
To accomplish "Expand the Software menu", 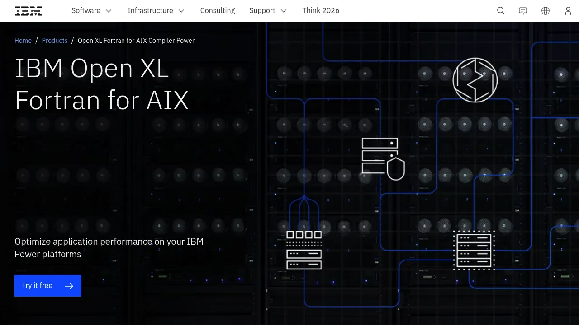I will pyautogui.click(x=92, y=11).
